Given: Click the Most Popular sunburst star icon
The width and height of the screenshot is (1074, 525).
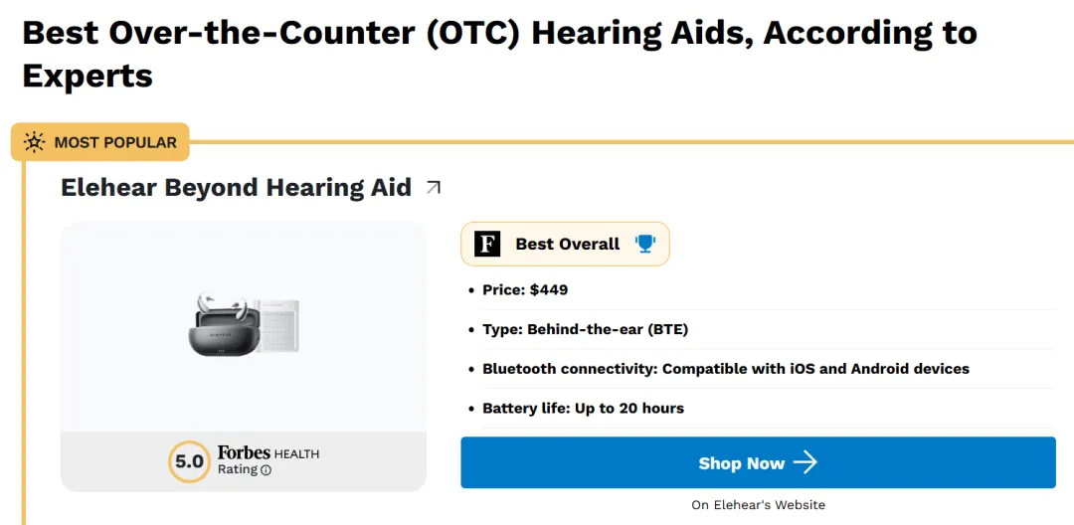Looking at the screenshot, I should coord(34,142).
